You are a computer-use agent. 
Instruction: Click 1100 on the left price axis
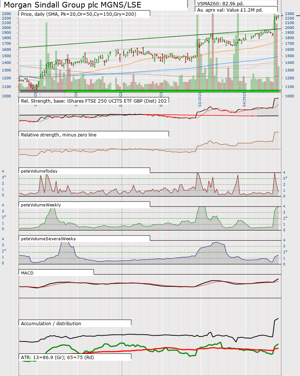pos(6,86)
